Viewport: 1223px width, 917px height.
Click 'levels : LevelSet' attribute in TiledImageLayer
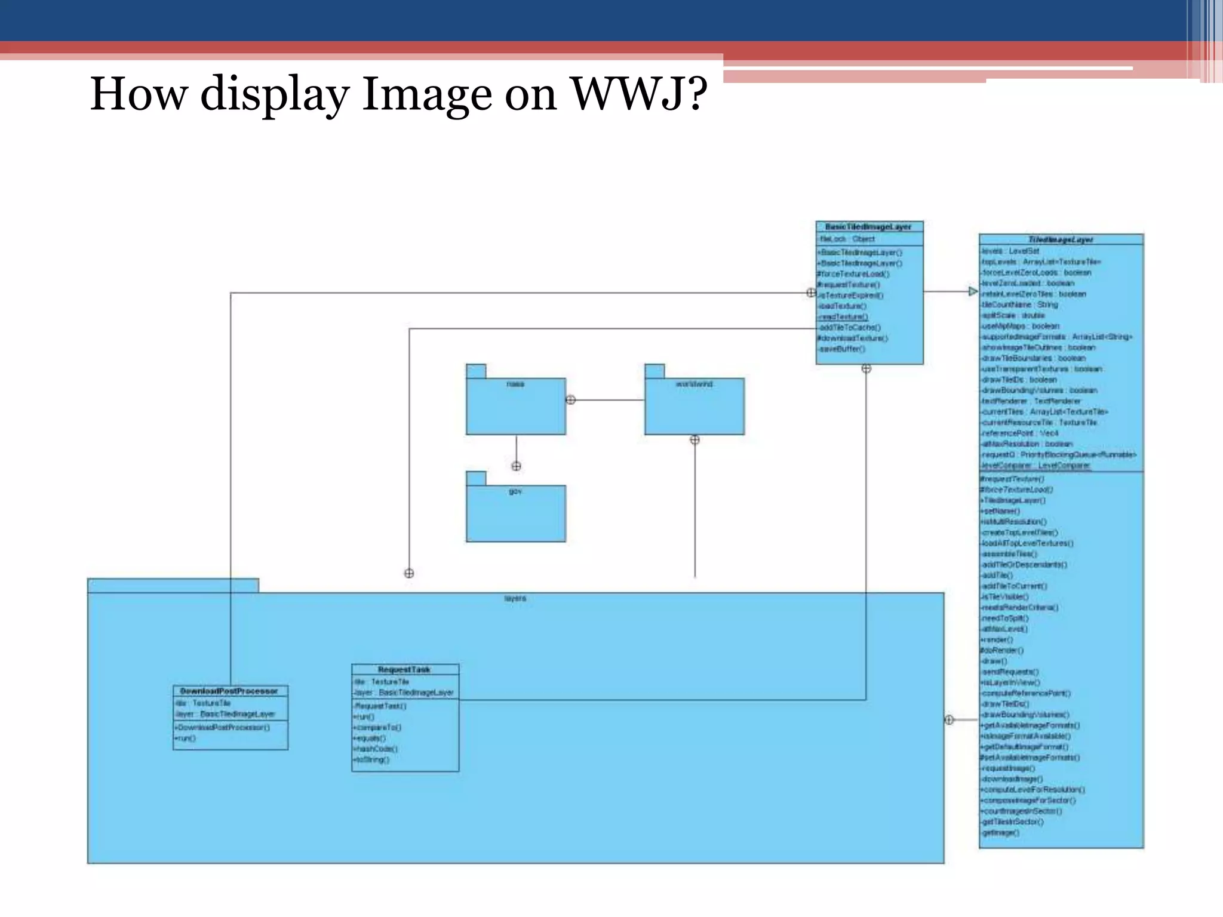point(1010,251)
